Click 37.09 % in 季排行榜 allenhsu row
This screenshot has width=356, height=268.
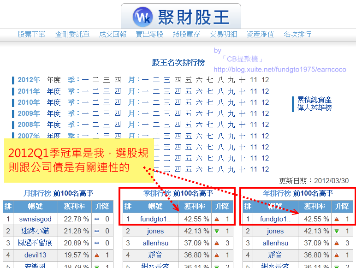[196, 243]
